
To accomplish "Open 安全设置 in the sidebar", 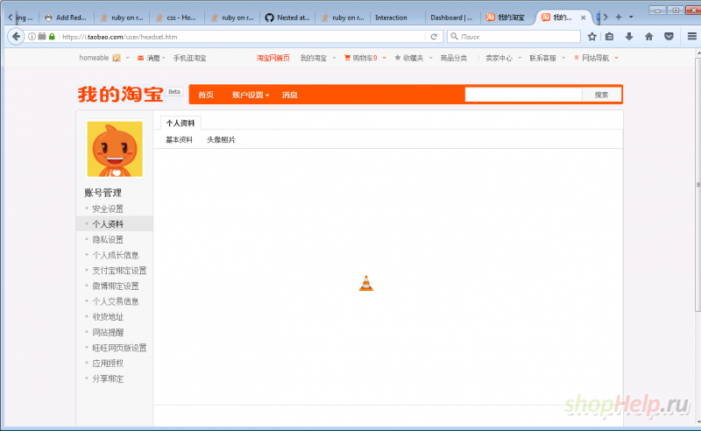I will pyautogui.click(x=108, y=208).
